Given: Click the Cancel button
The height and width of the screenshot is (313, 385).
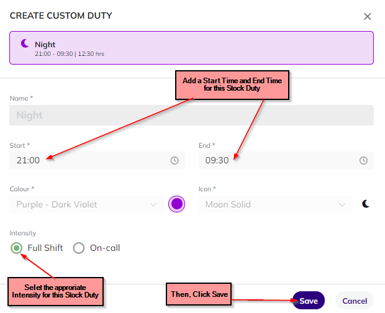Looking at the screenshot, I should click(355, 301).
